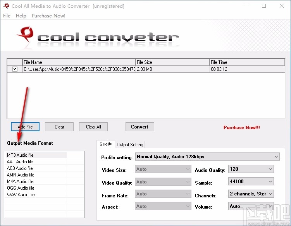
Task: Open the File menu
Action: coord(7,16)
